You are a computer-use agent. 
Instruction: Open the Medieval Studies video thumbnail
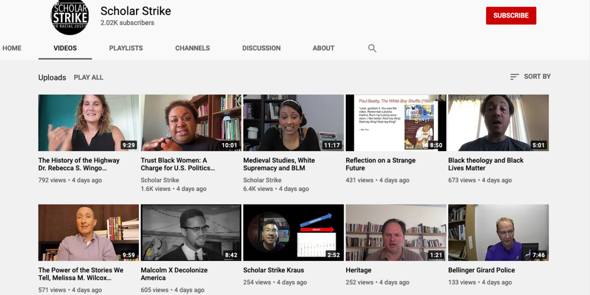pyautogui.click(x=293, y=123)
